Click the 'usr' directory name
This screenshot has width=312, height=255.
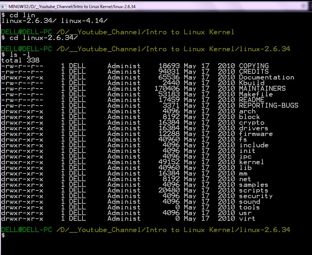tap(245, 213)
